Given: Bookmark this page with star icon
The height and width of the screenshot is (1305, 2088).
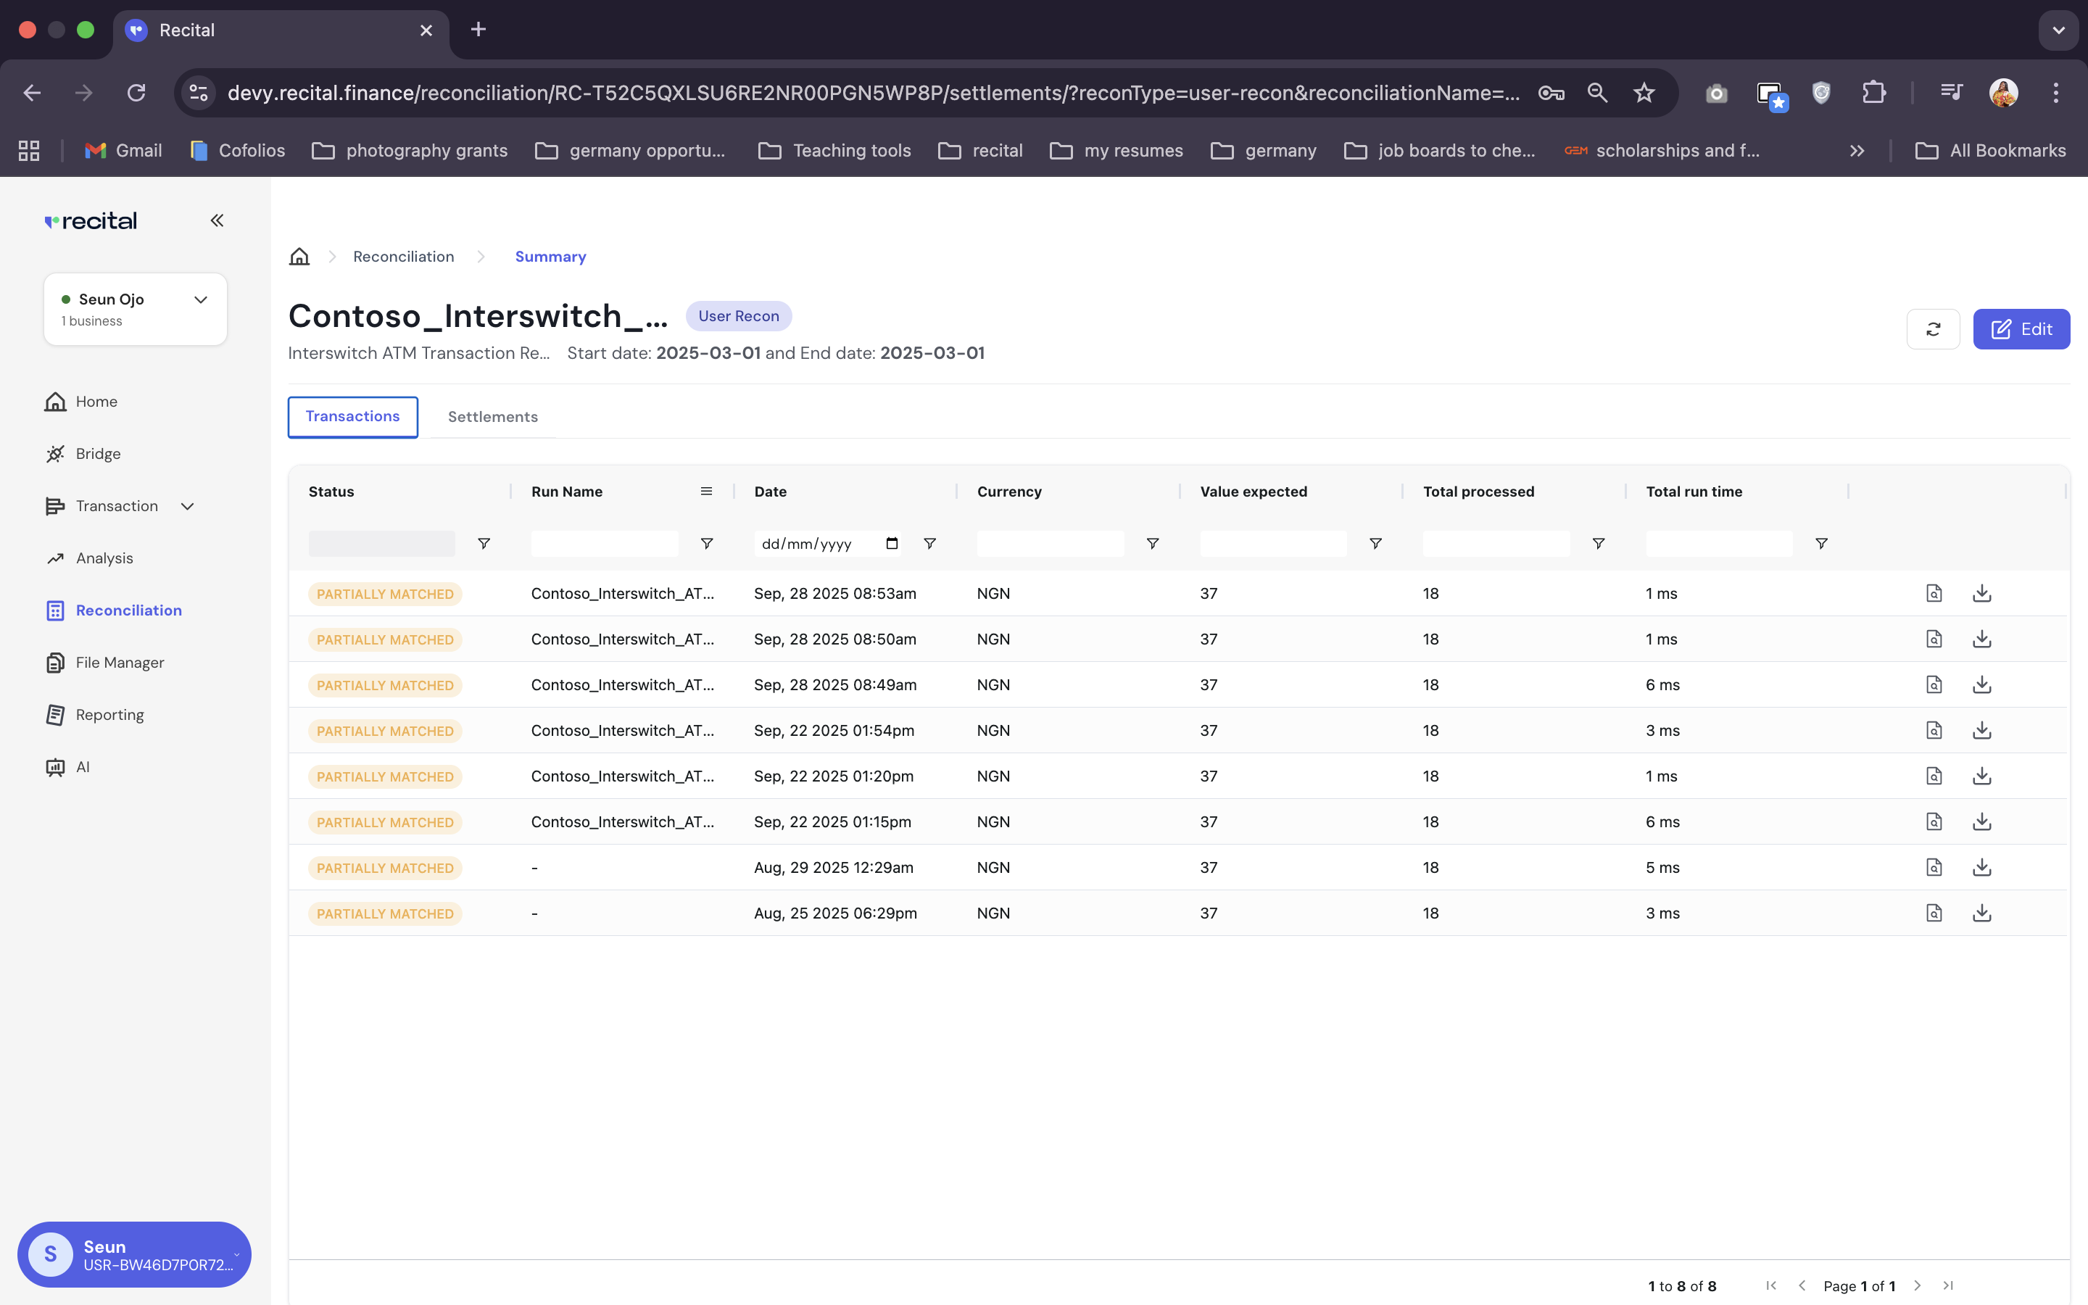Looking at the screenshot, I should [1644, 94].
